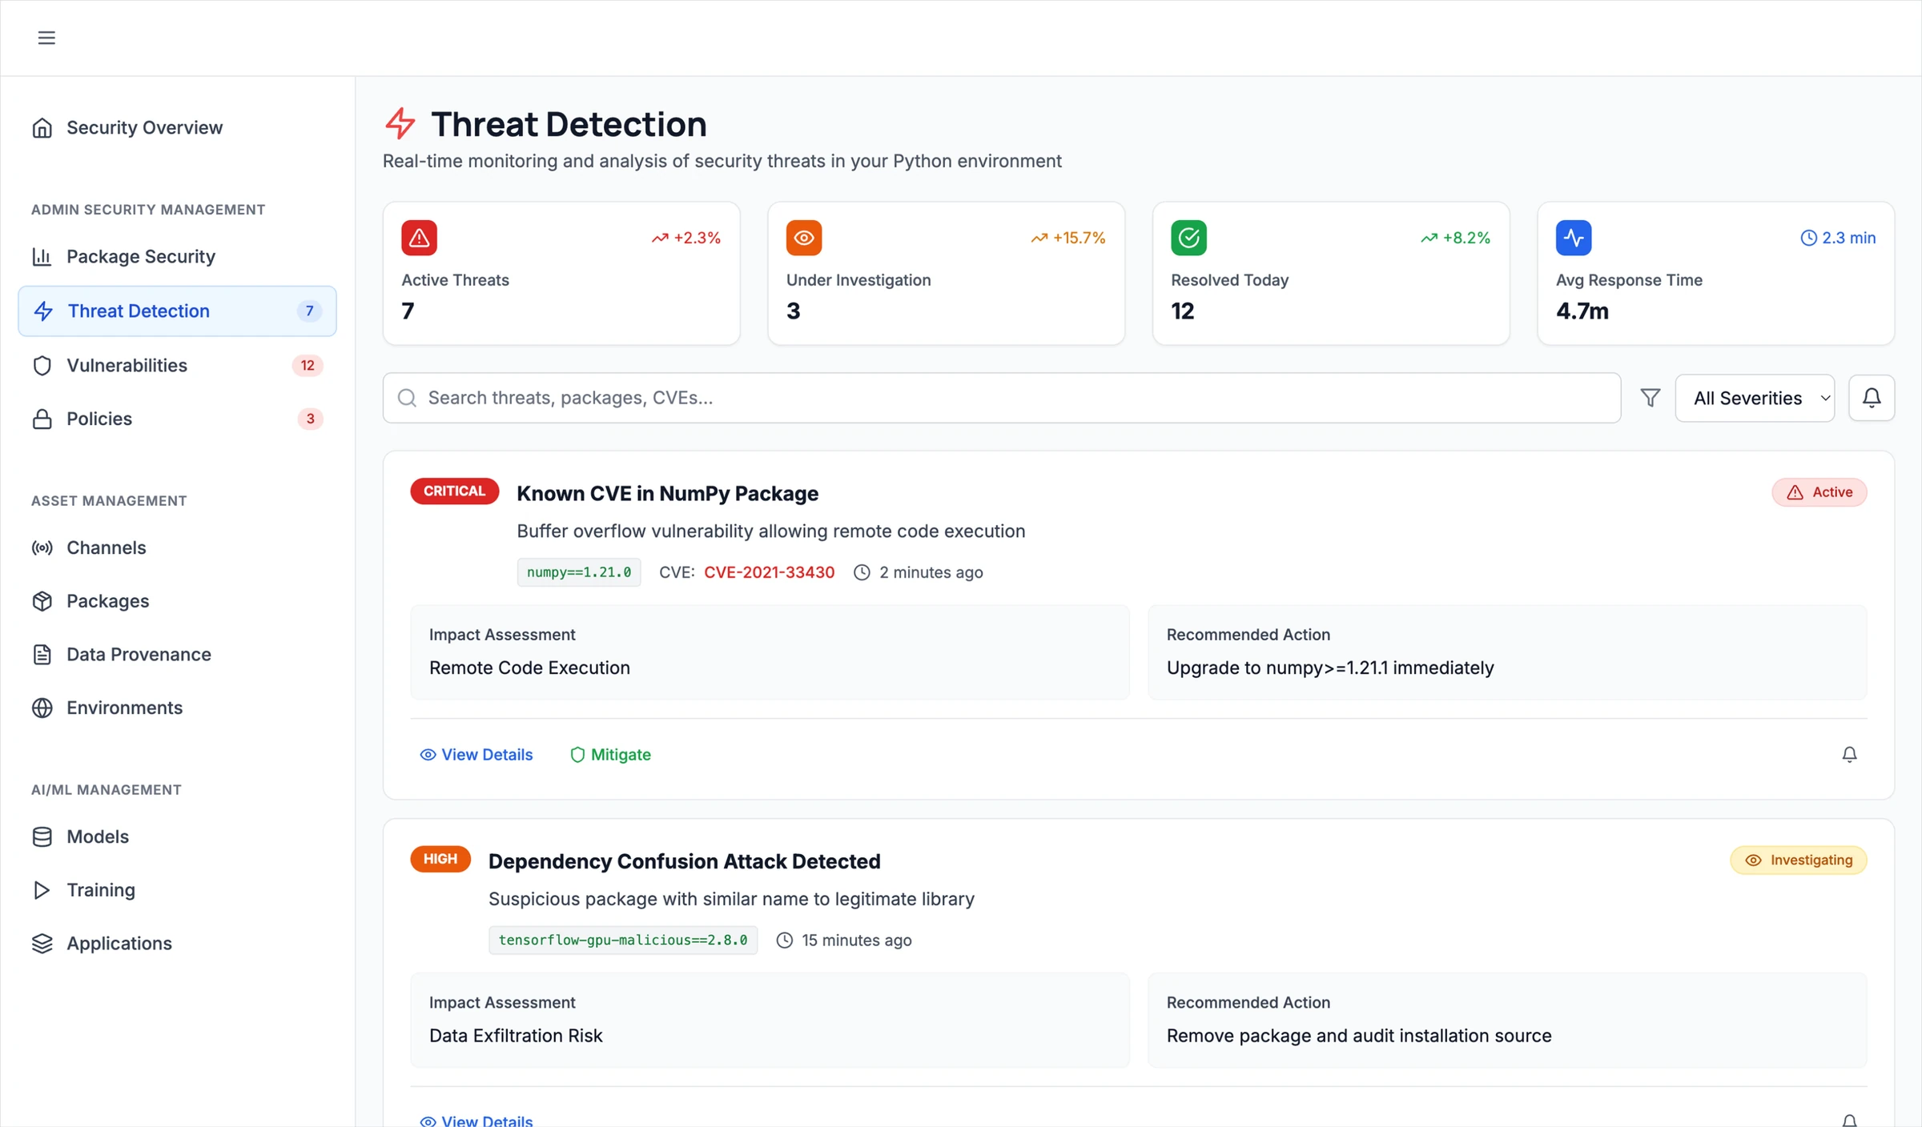Open notifications bell beside severity filter
Viewport: 1922px width, 1127px height.
click(1872, 398)
